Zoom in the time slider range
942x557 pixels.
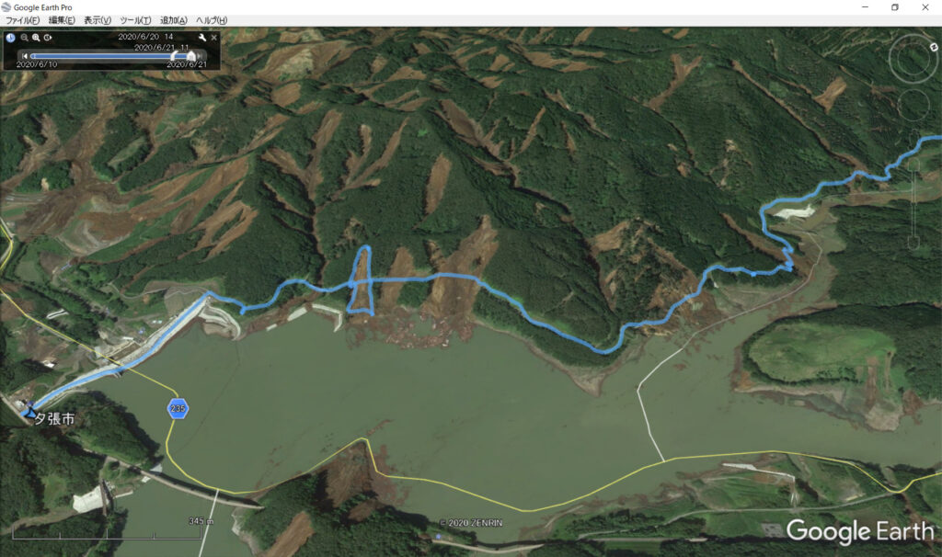pyautogui.click(x=36, y=37)
